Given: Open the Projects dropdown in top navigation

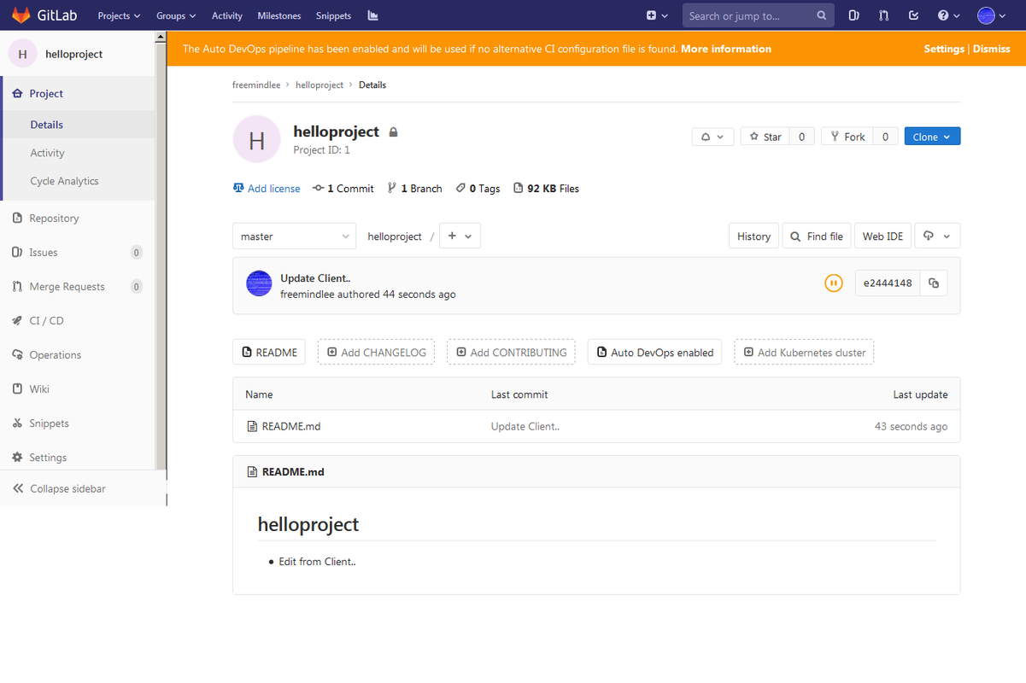Looking at the screenshot, I should pyautogui.click(x=119, y=15).
